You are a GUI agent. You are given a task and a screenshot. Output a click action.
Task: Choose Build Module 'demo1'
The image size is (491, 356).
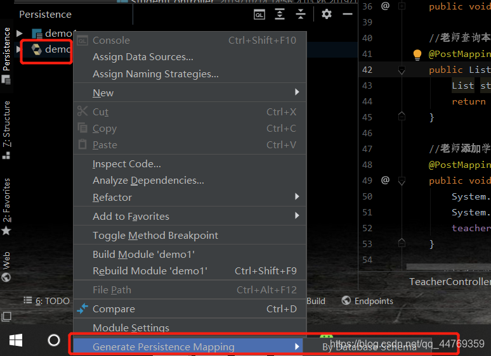point(190,255)
